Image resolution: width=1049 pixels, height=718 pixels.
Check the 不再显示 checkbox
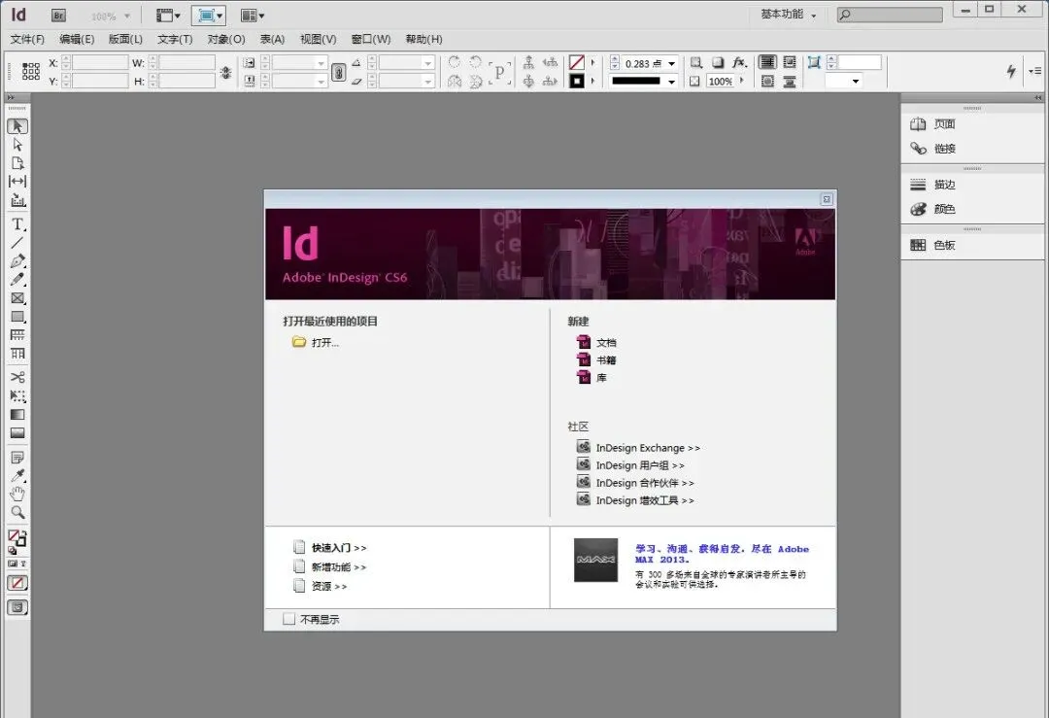(289, 619)
